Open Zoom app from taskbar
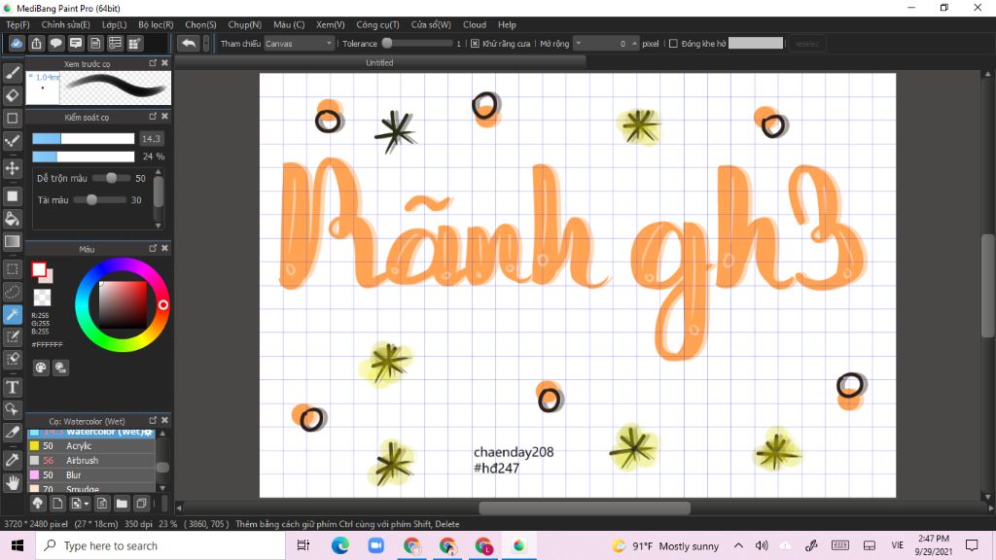Image resolution: width=996 pixels, height=560 pixels. (x=376, y=545)
